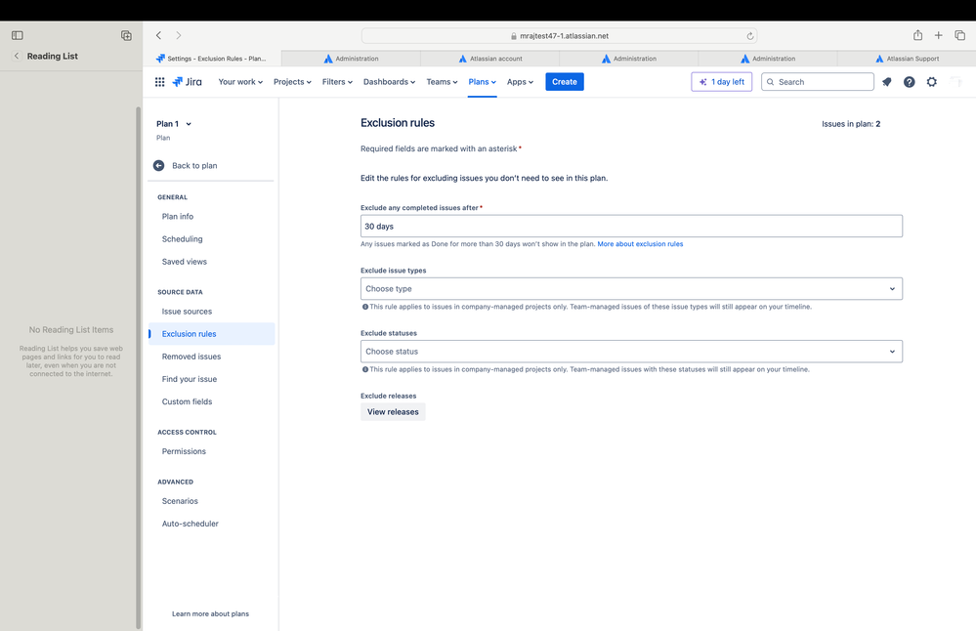The height and width of the screenshot is (631, 976).
Task: Open Permissions settings
Action: click(x=184, y=451)
